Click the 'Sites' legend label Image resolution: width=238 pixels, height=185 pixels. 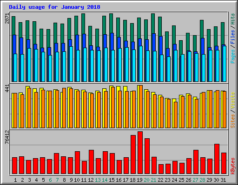[232, 121]
